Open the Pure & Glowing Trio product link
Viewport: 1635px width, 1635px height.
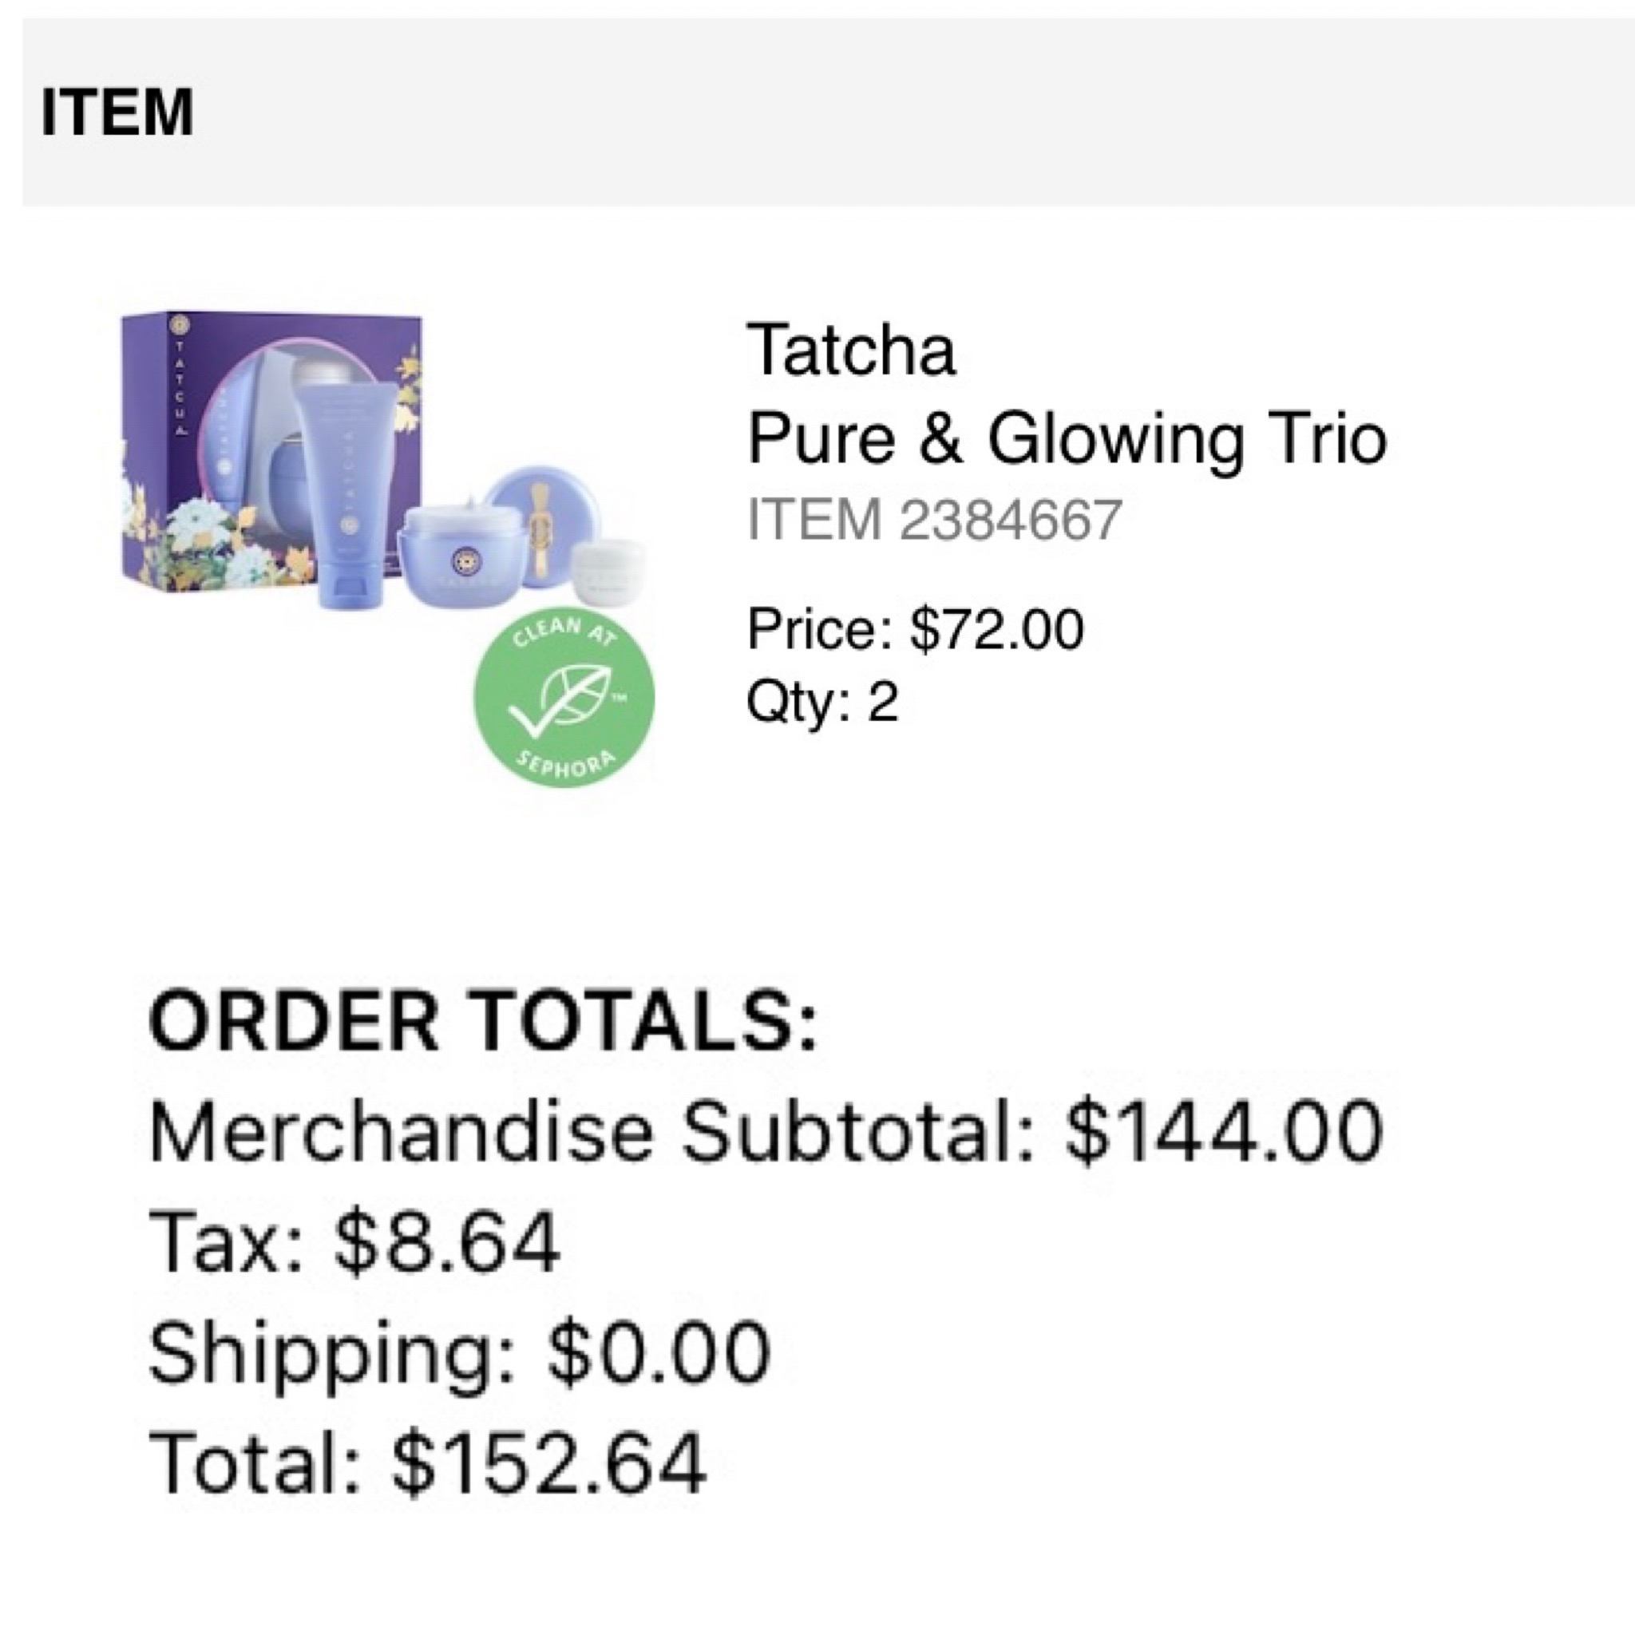tap(1067, 438)
